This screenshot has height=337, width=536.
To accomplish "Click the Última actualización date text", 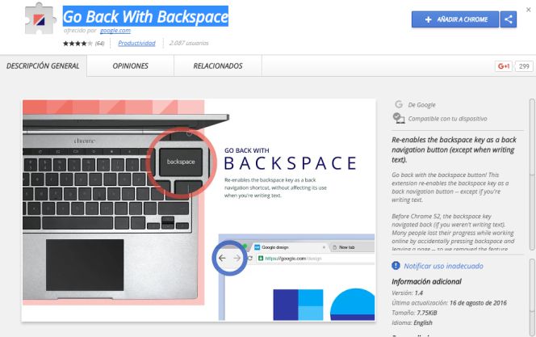I will [449, 303].
